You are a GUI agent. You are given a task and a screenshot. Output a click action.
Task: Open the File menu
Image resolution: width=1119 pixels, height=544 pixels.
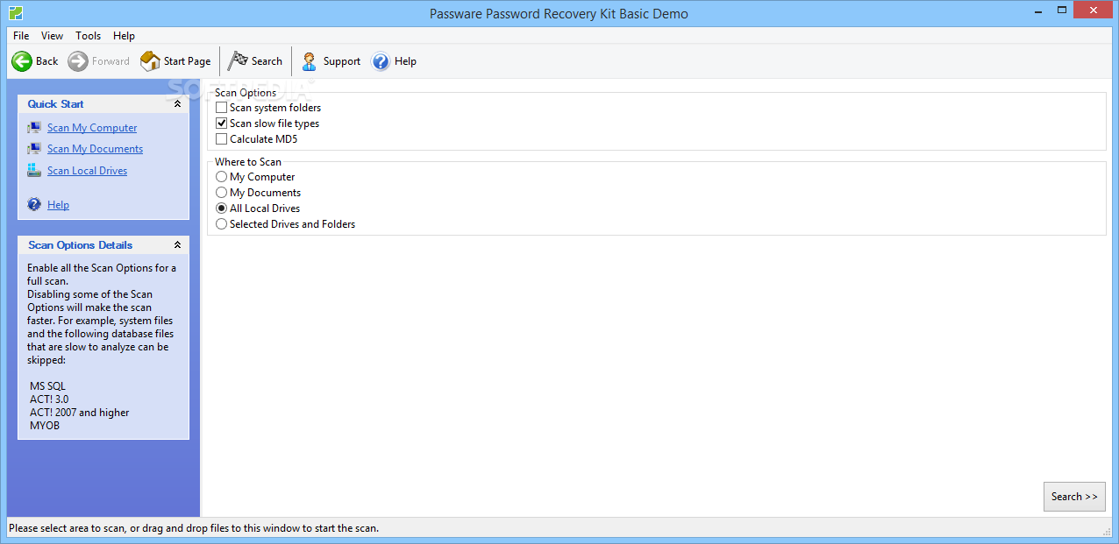tap(21, 36)
